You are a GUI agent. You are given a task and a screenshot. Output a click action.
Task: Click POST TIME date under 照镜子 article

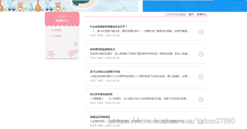[x=105, y=81]
